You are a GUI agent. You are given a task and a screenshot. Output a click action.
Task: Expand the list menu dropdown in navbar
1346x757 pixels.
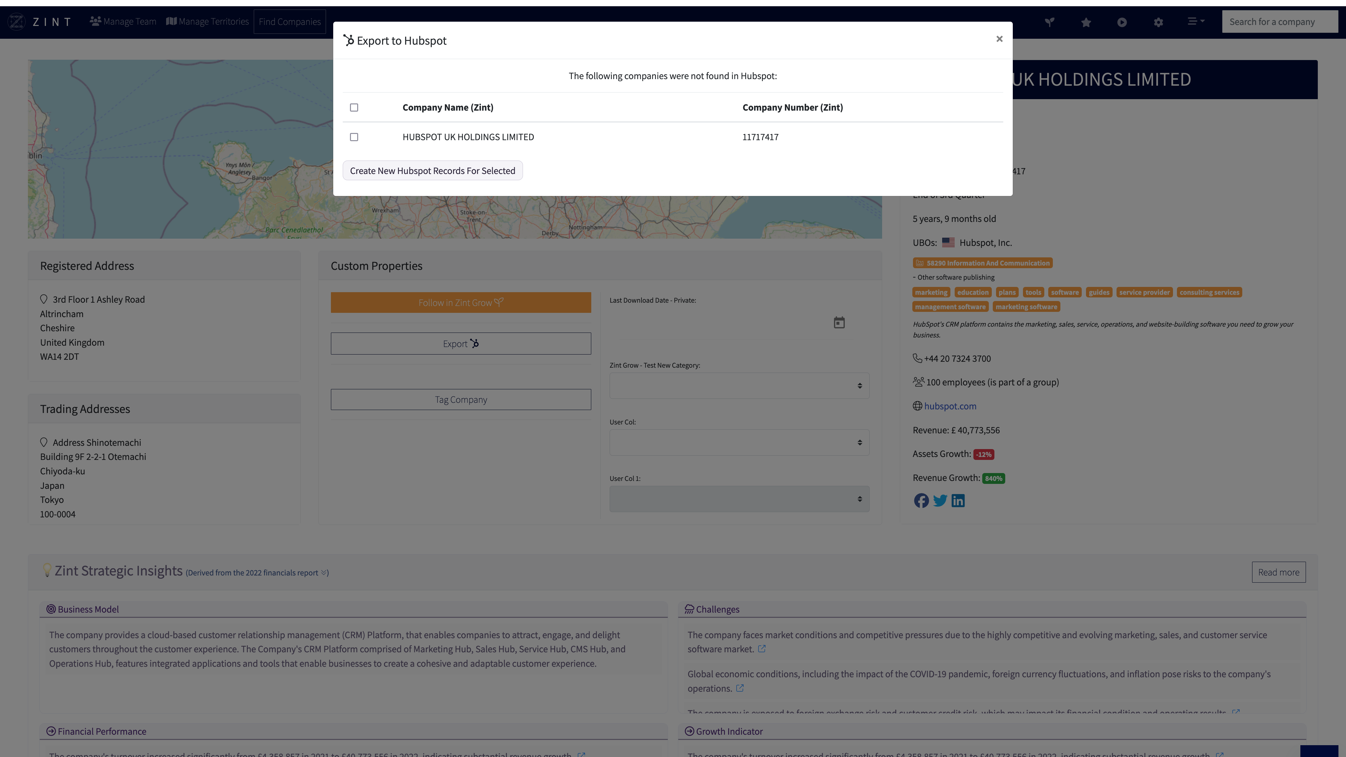[1196, 21]
